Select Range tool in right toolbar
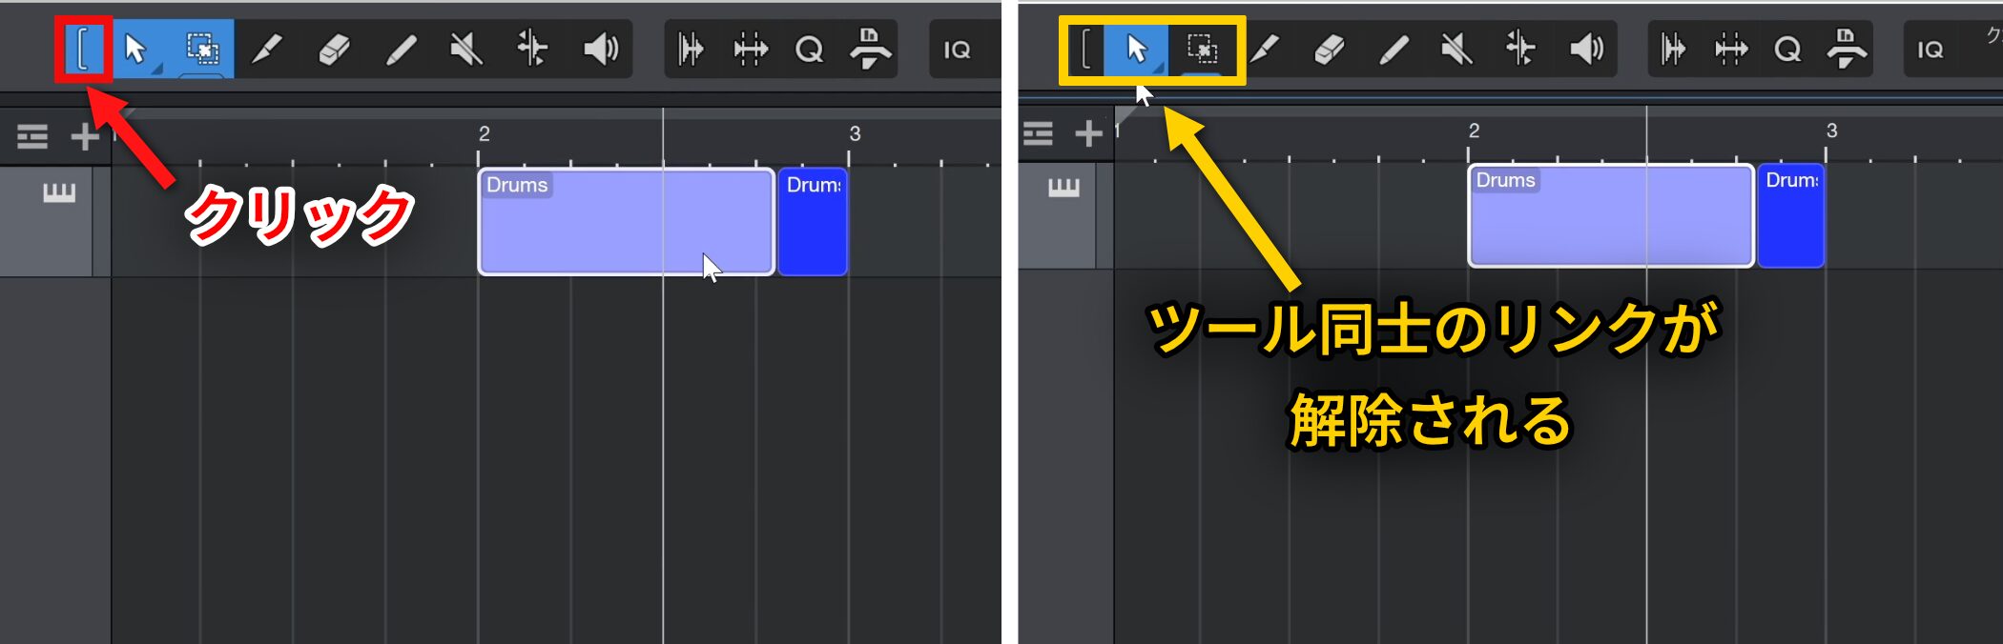 1201,49
